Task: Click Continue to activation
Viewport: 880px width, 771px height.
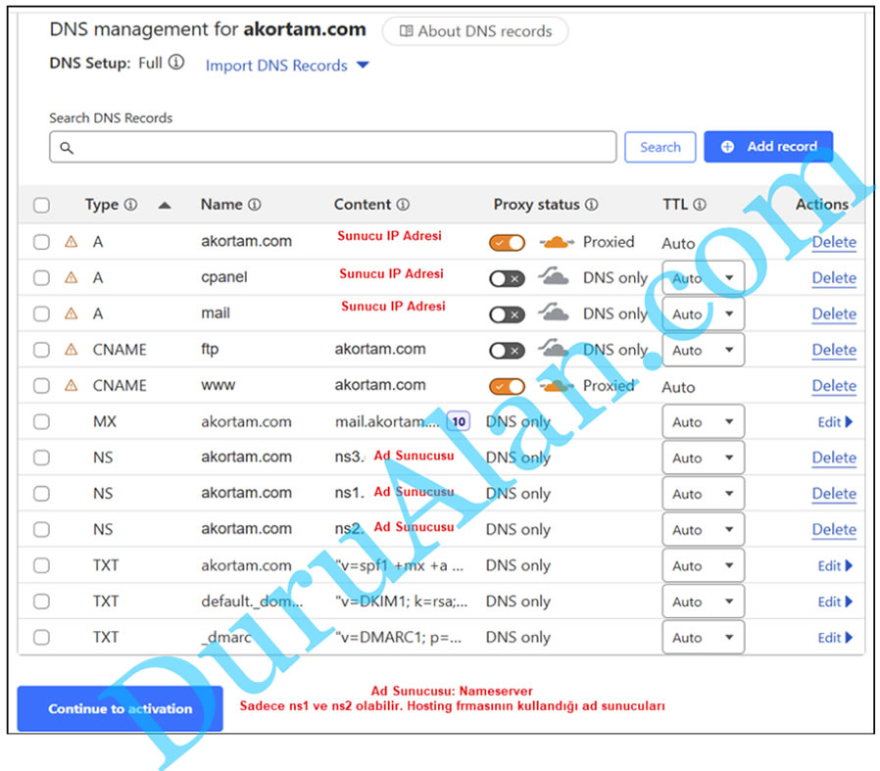Action: point(121,708)
